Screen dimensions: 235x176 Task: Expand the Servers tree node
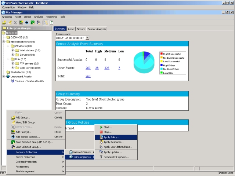coord(13,55)
